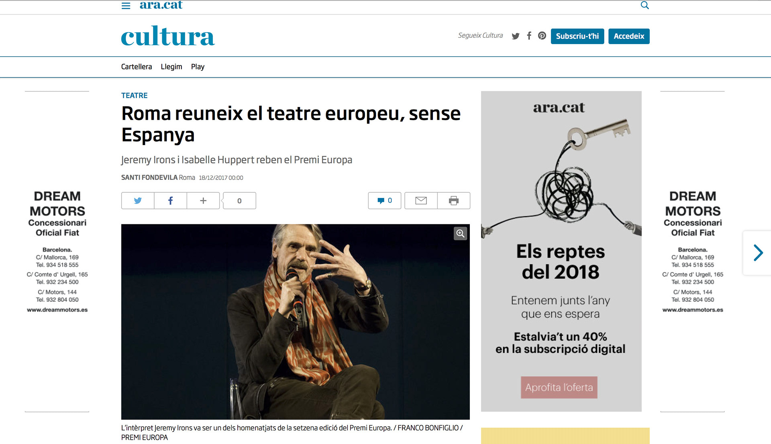The height and width of the screenshot is (444, 771).
Task: Share article via Facebook button
Action: click(171, 200)
